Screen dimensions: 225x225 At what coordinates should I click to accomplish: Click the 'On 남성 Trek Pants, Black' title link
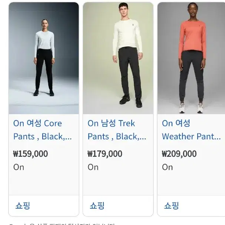(x=117, y=130)
